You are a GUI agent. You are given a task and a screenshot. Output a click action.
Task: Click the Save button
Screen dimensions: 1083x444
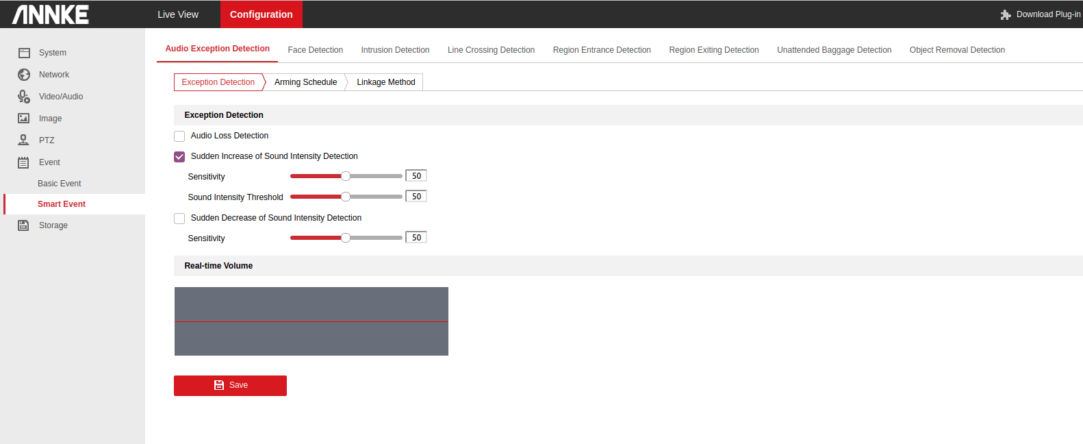coord(230,386)
